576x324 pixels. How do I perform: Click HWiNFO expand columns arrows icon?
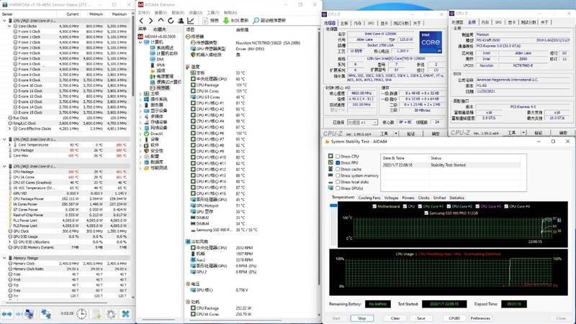tap(6, 314)
